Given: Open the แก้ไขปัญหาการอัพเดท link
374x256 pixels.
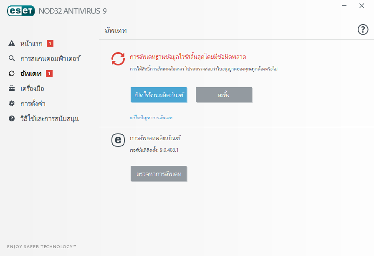Looking at the screenshot, I should 151,118.
